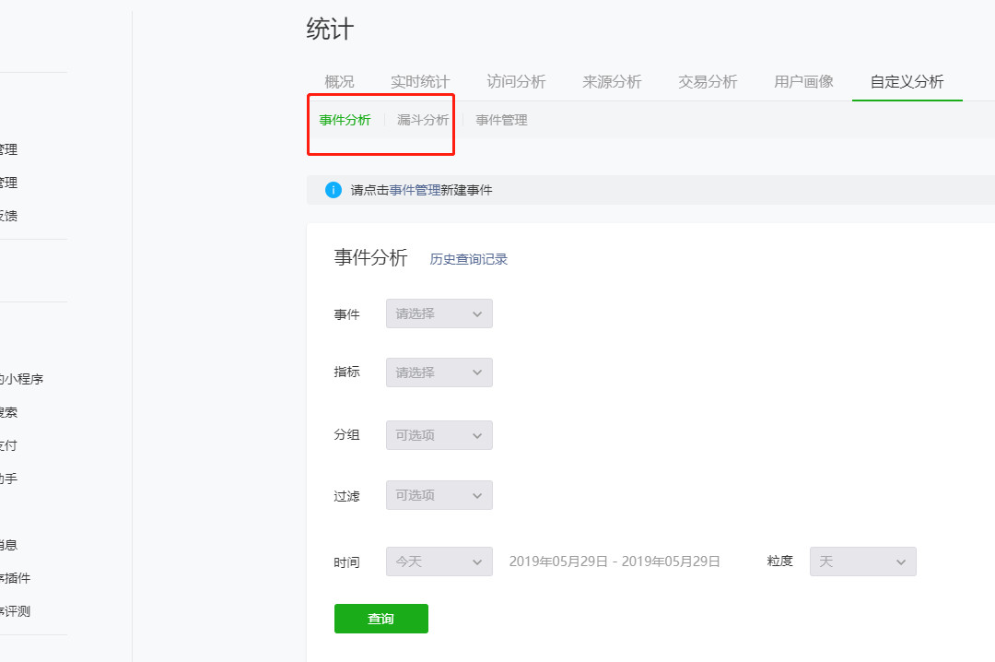
Task: Open the 事件管理 sub-tab
Action: click(501, 120)
